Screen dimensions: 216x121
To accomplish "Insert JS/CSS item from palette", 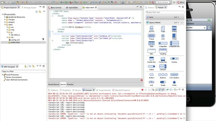I will click(152, 29).
